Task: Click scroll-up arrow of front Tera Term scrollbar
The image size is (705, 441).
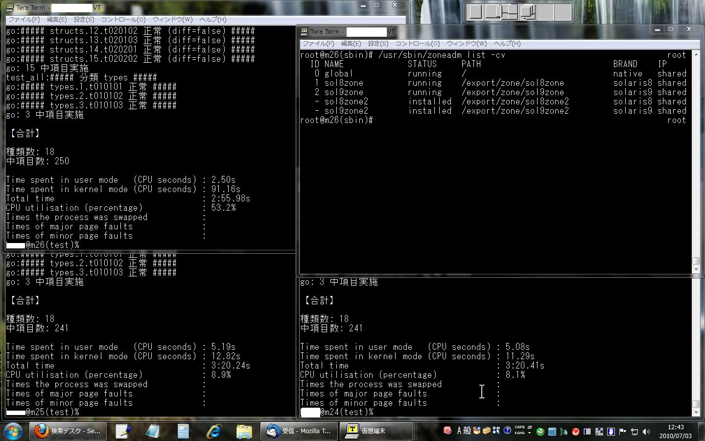Action: tap(696, 55)
